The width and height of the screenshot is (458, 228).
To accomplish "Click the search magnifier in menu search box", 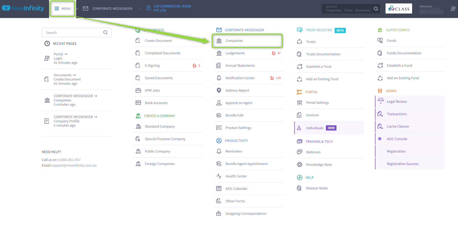I will [105, 33].
